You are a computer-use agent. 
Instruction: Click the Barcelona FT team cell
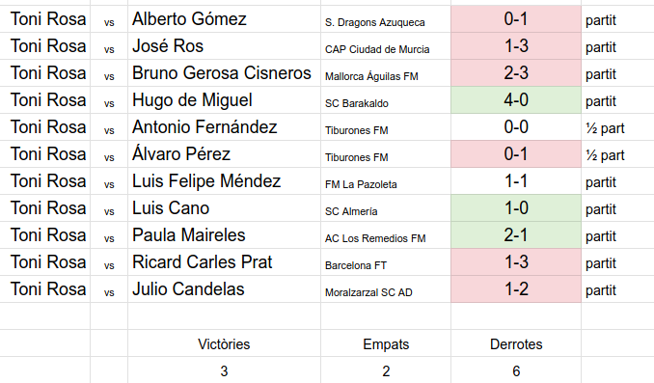(386, 262)
